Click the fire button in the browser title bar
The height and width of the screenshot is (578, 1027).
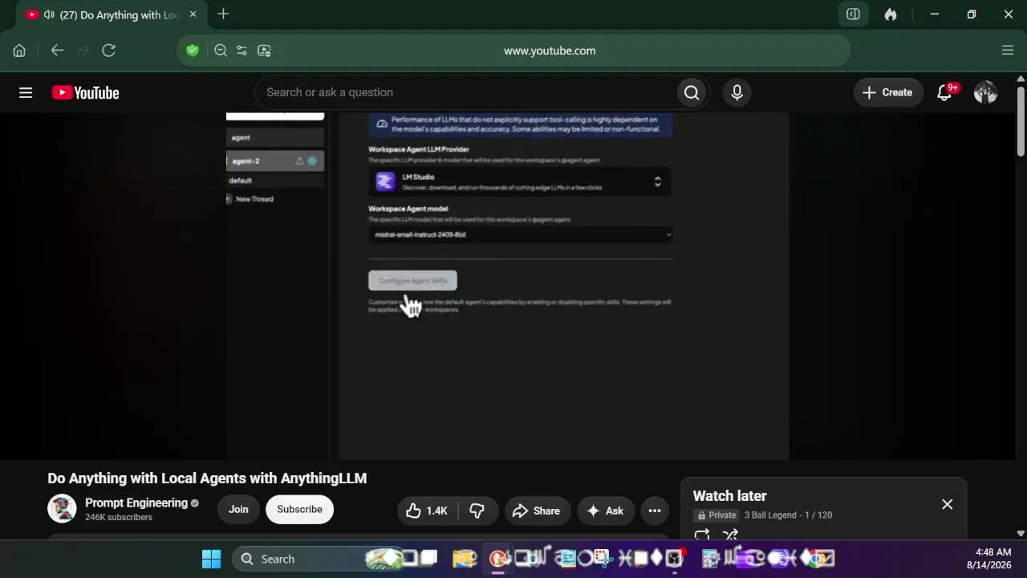[891, 14]
